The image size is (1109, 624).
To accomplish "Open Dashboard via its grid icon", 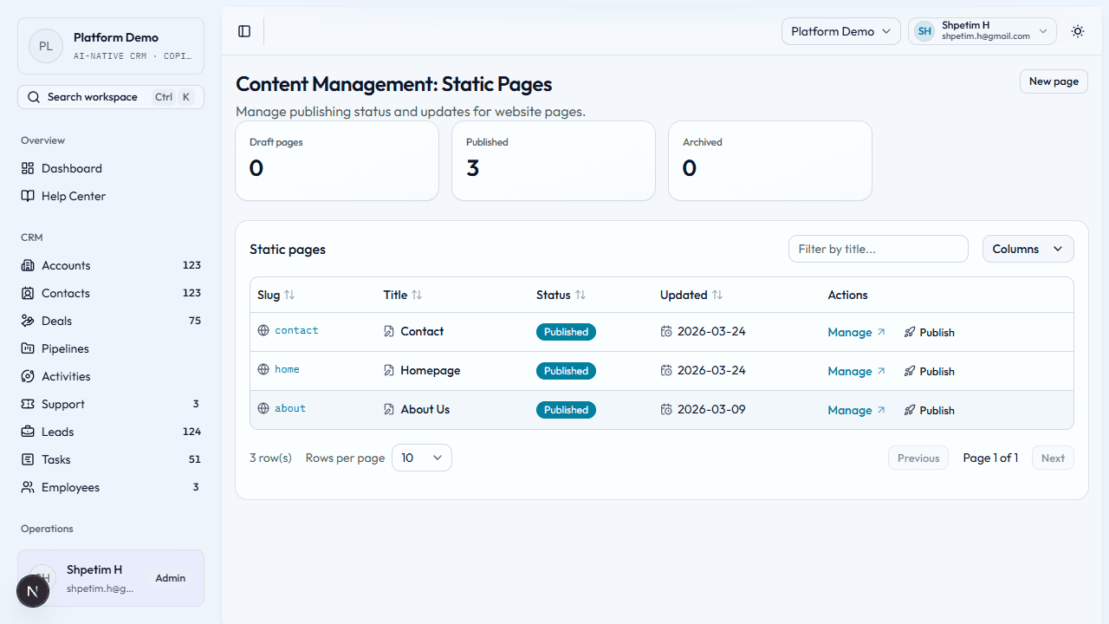I will (29, 168).
